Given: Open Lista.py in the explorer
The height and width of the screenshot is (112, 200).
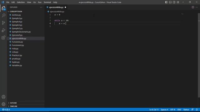Looking at the screenshot, I should click(x=15, y=52).
